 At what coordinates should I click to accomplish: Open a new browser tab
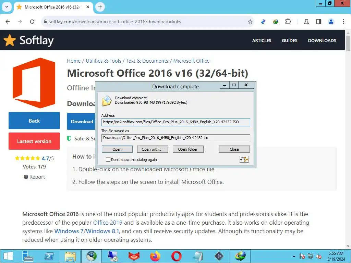pos(100,7)
